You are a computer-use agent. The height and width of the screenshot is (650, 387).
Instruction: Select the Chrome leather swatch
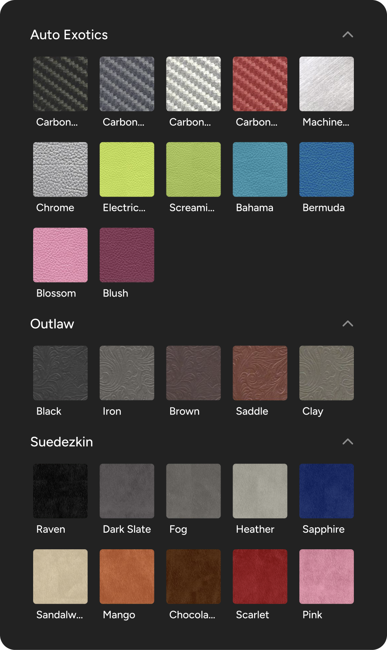pos(60,169)
